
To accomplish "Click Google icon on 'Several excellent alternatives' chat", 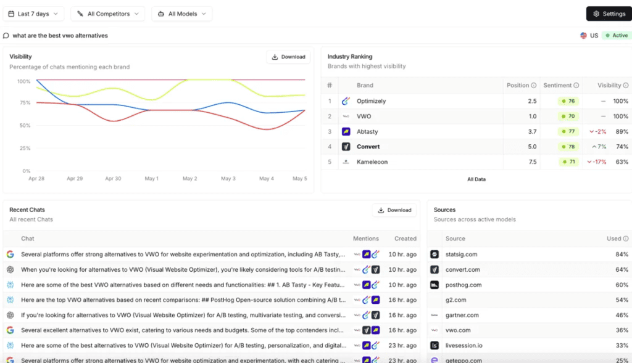I will pyautogui.click(x=10, y=330).
